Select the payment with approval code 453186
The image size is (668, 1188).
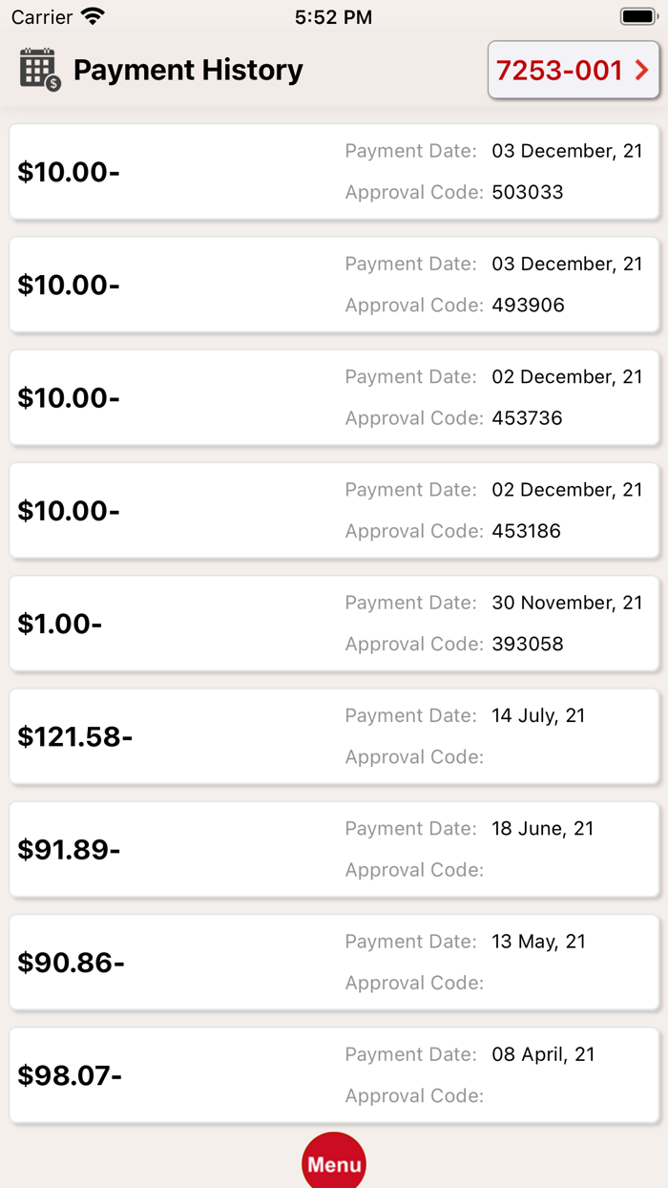pos(333,511)
